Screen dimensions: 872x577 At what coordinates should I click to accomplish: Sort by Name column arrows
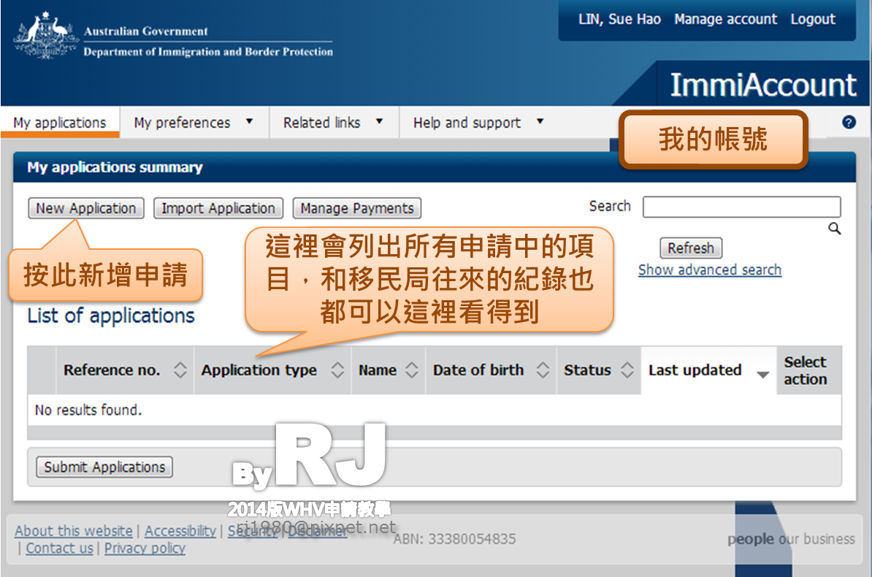coord(411,370)
